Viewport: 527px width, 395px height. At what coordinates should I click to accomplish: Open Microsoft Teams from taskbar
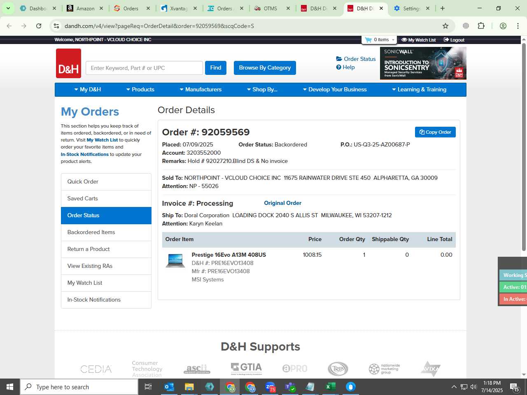(x=290, y=387)
